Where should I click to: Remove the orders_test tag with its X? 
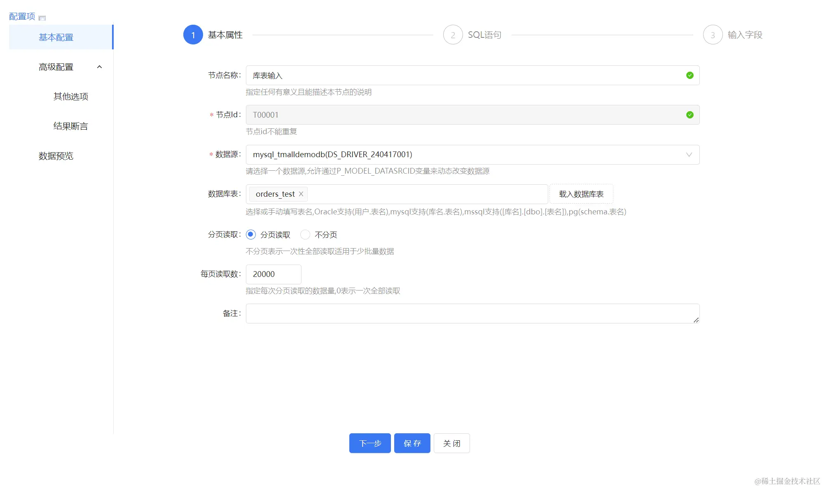coord(301,194)
